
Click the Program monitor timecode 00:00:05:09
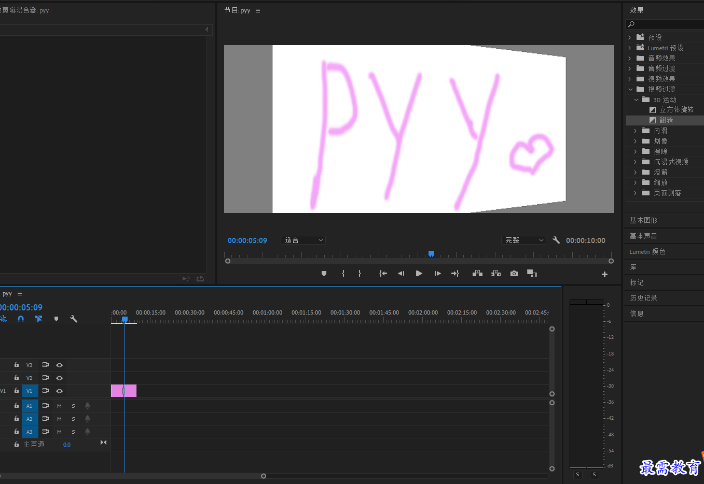[x=247, y=240]
